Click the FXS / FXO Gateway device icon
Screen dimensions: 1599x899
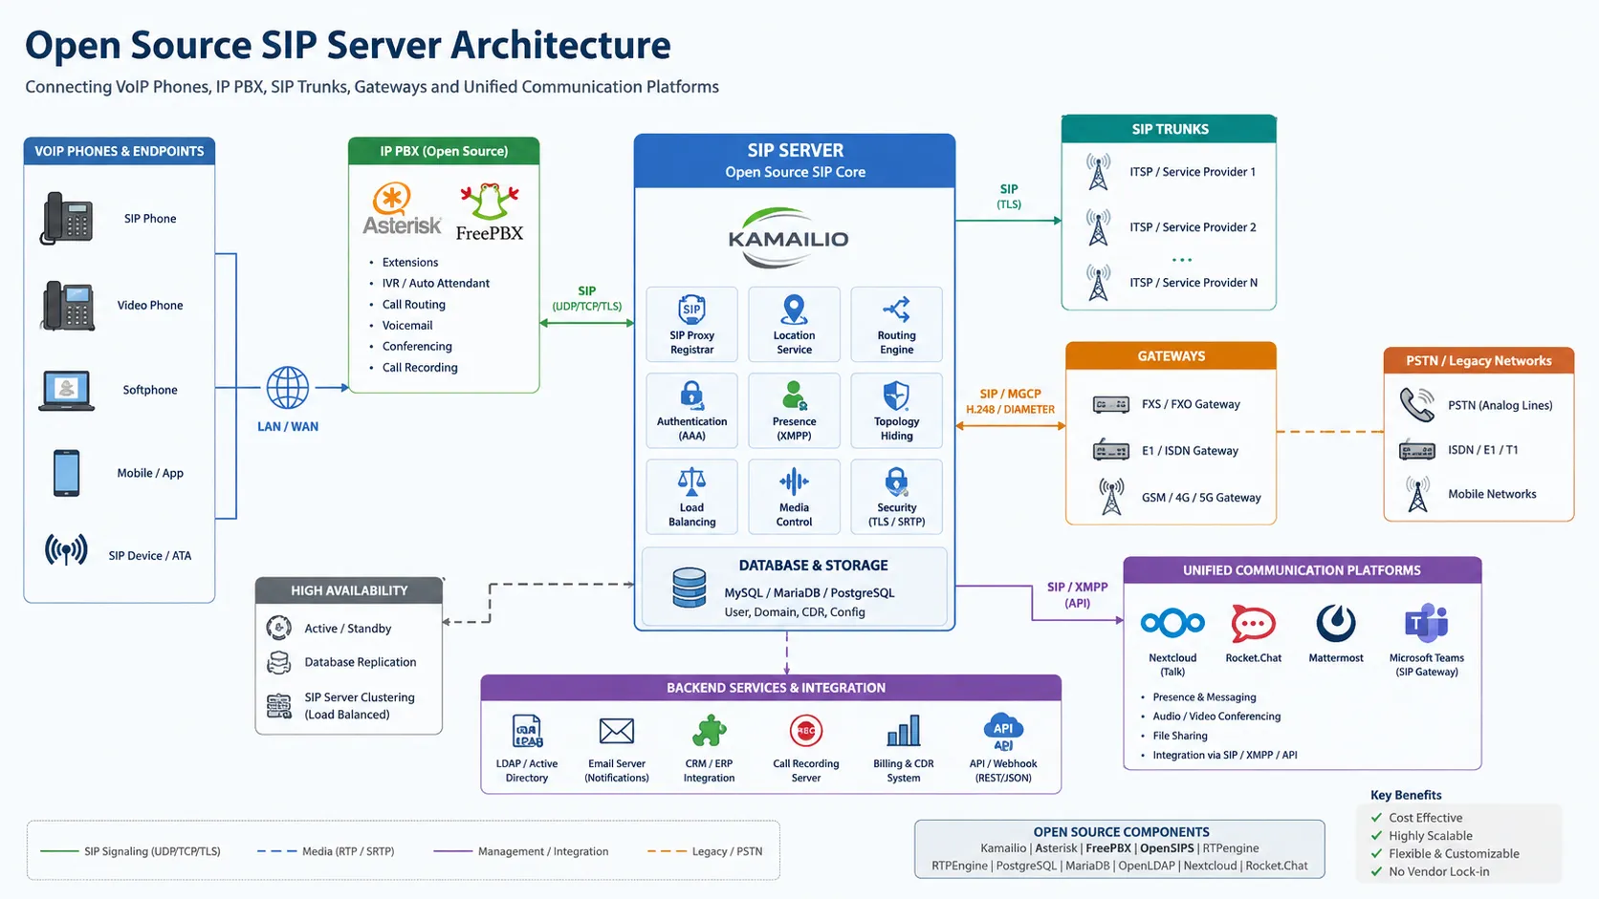click(x=1111, y=405)
